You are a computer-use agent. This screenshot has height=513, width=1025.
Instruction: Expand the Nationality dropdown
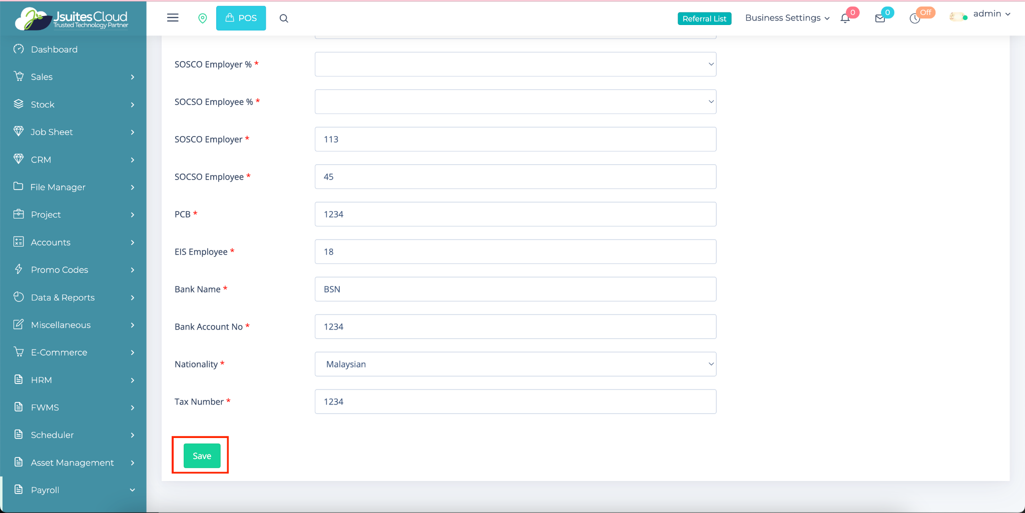pyautogui.click(x=515, y=364)
